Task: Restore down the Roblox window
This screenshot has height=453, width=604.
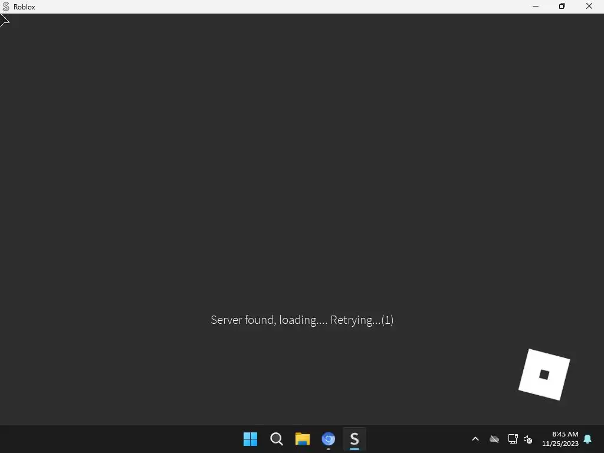Action: coord(562,6)
